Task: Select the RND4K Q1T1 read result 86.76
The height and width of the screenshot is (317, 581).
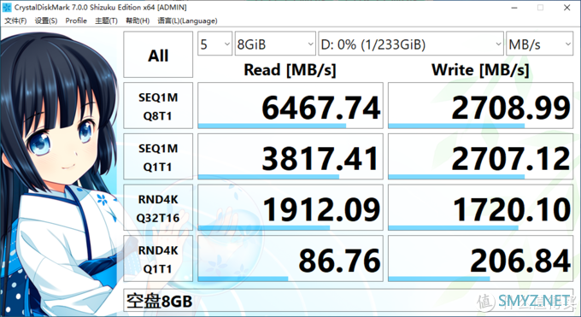Action: (290, 258)
